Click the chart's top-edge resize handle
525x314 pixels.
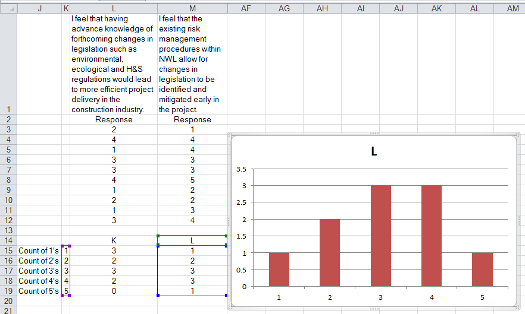[x=374, y=133]
